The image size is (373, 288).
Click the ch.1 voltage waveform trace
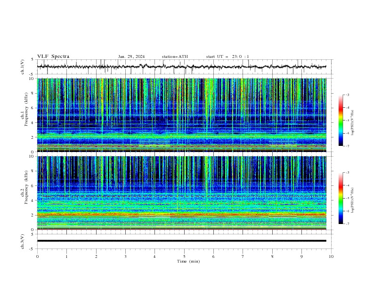pos(181,66)
